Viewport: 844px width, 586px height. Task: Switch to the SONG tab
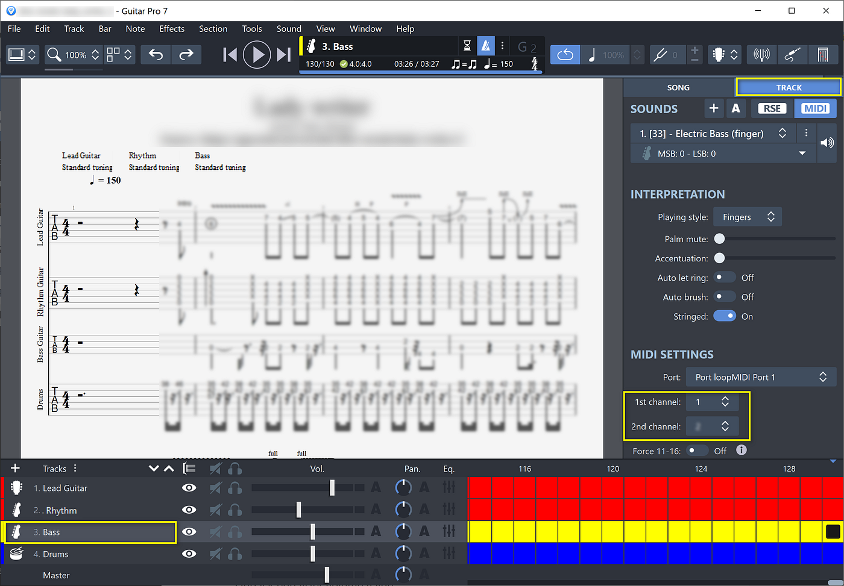[678, 87]
